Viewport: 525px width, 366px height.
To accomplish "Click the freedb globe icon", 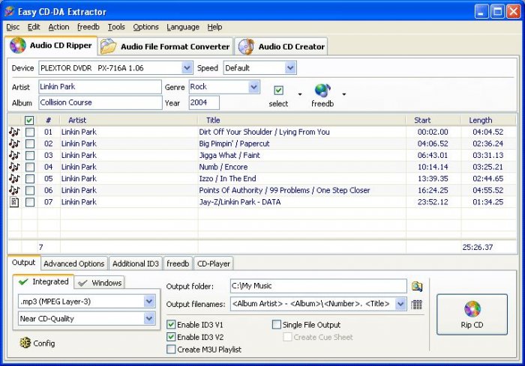I will pos(322,91).
